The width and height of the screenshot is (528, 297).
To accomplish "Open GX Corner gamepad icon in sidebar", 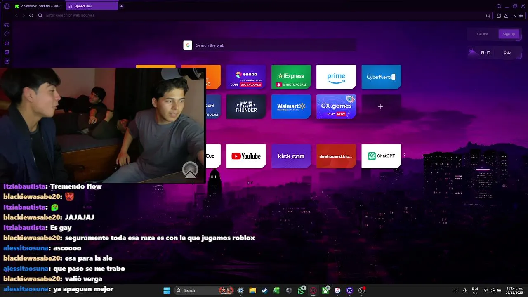I will point(7,25).
